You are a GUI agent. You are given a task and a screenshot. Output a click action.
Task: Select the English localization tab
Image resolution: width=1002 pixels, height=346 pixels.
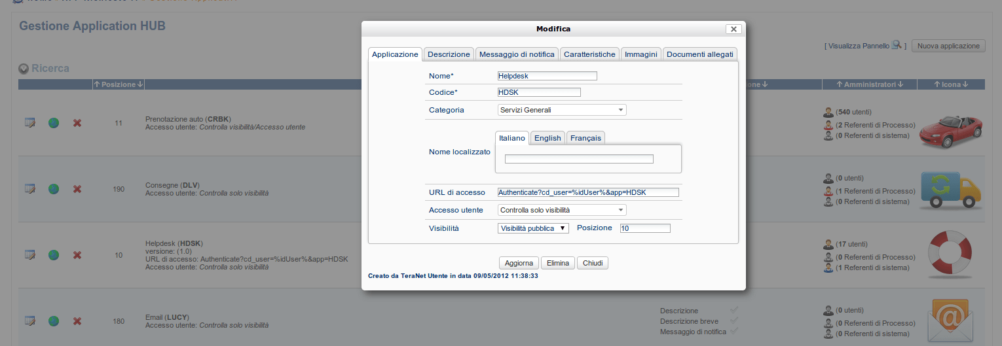point(547,138)
